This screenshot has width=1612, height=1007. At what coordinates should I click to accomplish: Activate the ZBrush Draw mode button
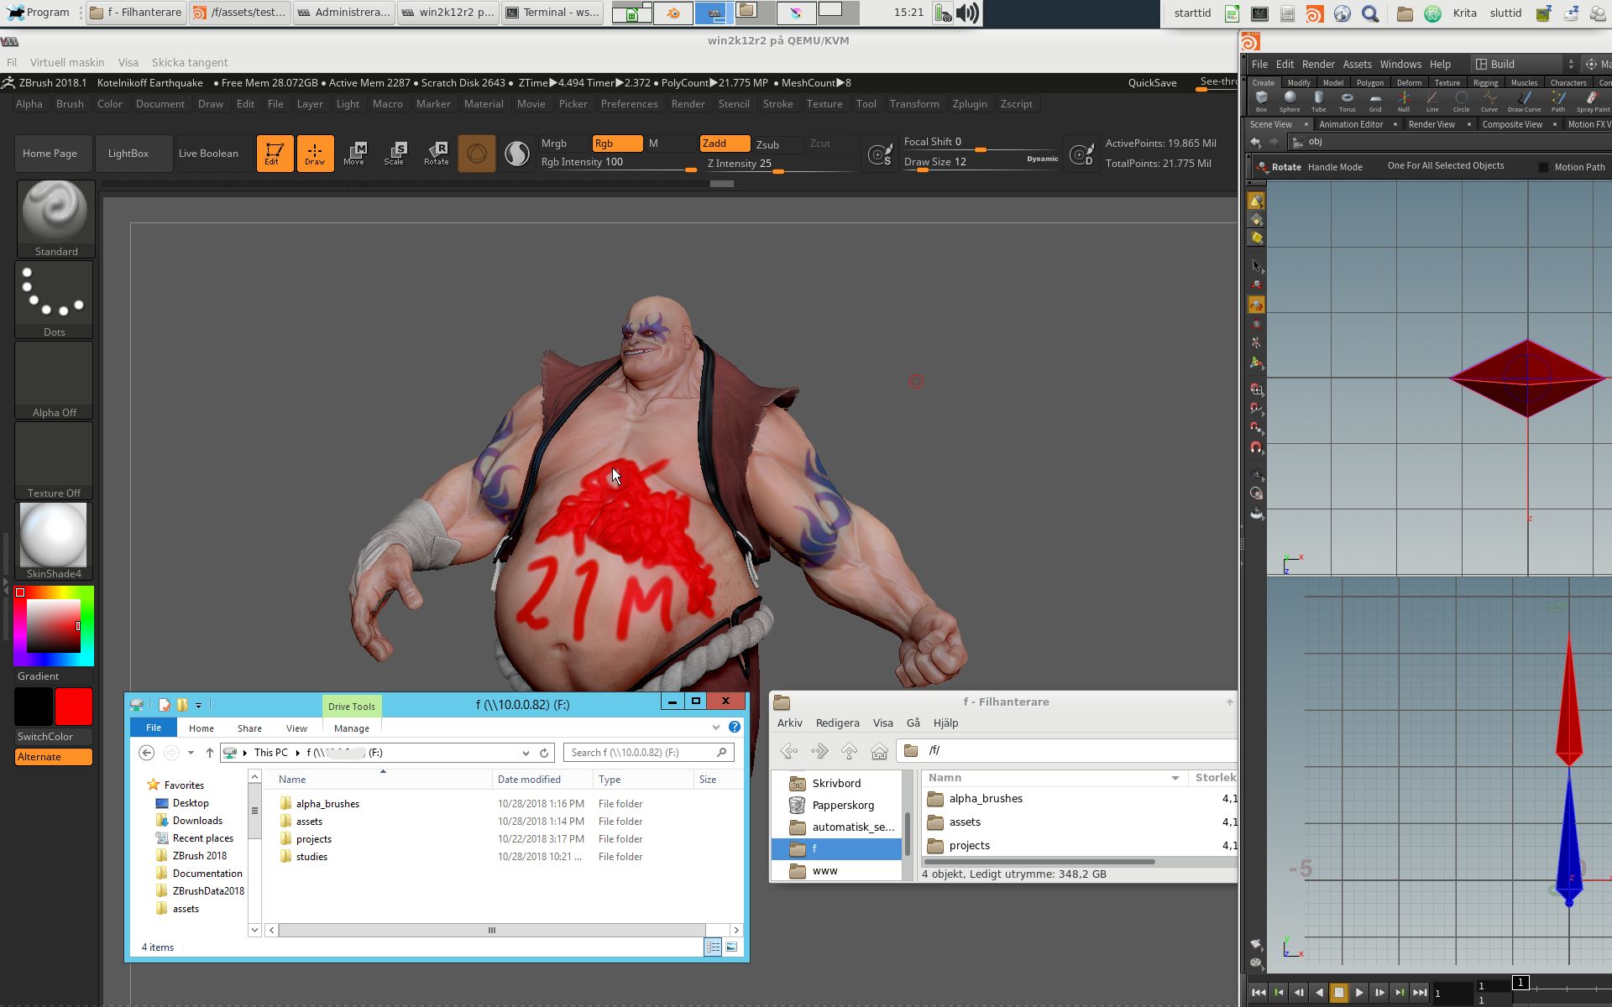[x=315, y=154]
